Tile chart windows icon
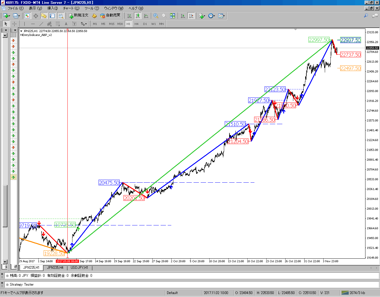Image resolution: width=380 pixels, height=297 pixels. [172, 16]
